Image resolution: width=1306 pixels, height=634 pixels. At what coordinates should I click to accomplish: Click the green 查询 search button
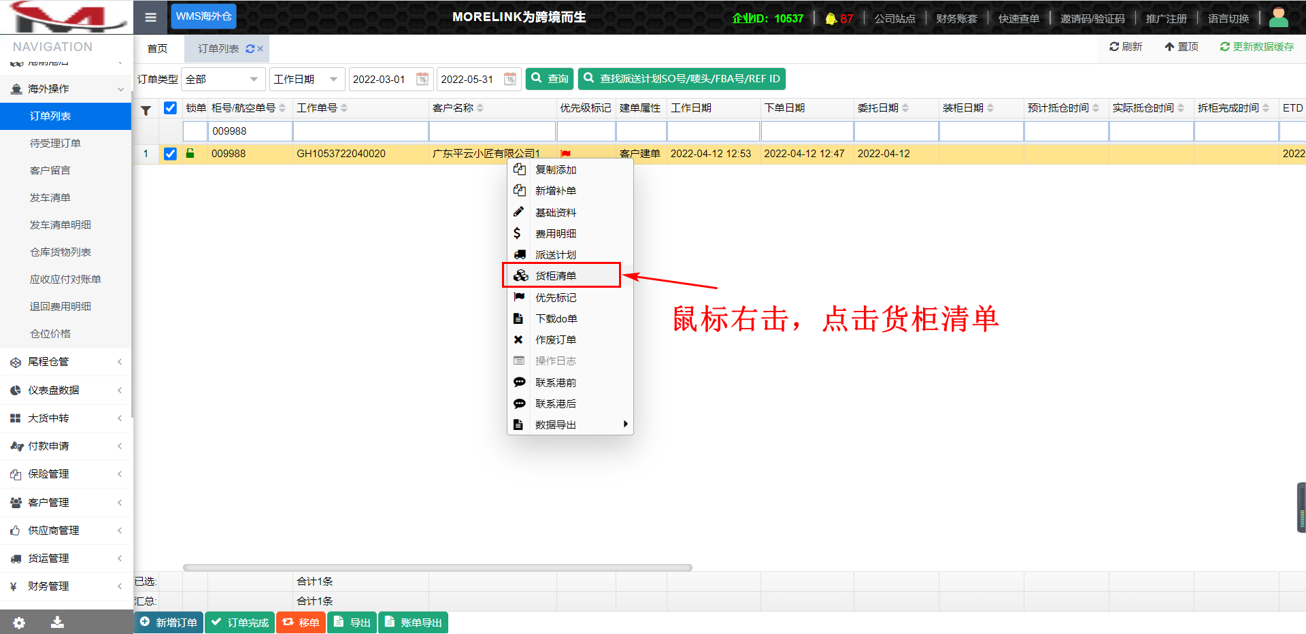[x=550, y=79]
